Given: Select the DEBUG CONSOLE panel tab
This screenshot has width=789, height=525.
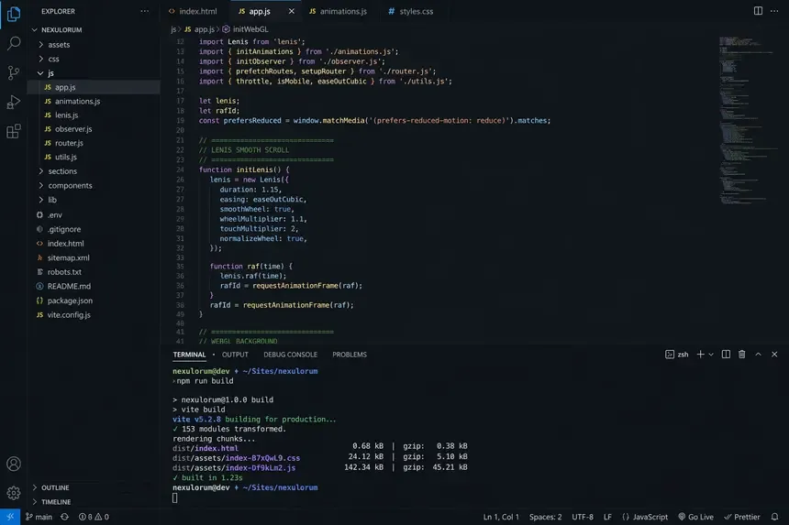Looking at the screenshot, I should click(x=290, y=355).
